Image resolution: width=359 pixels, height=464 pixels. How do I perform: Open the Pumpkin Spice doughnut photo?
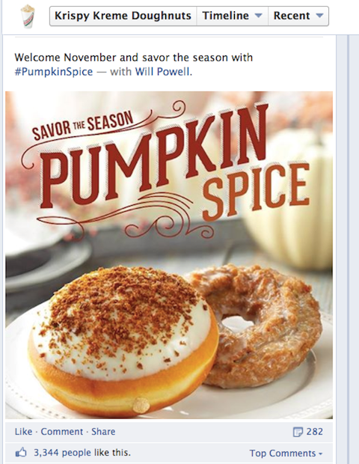[169, 255]
